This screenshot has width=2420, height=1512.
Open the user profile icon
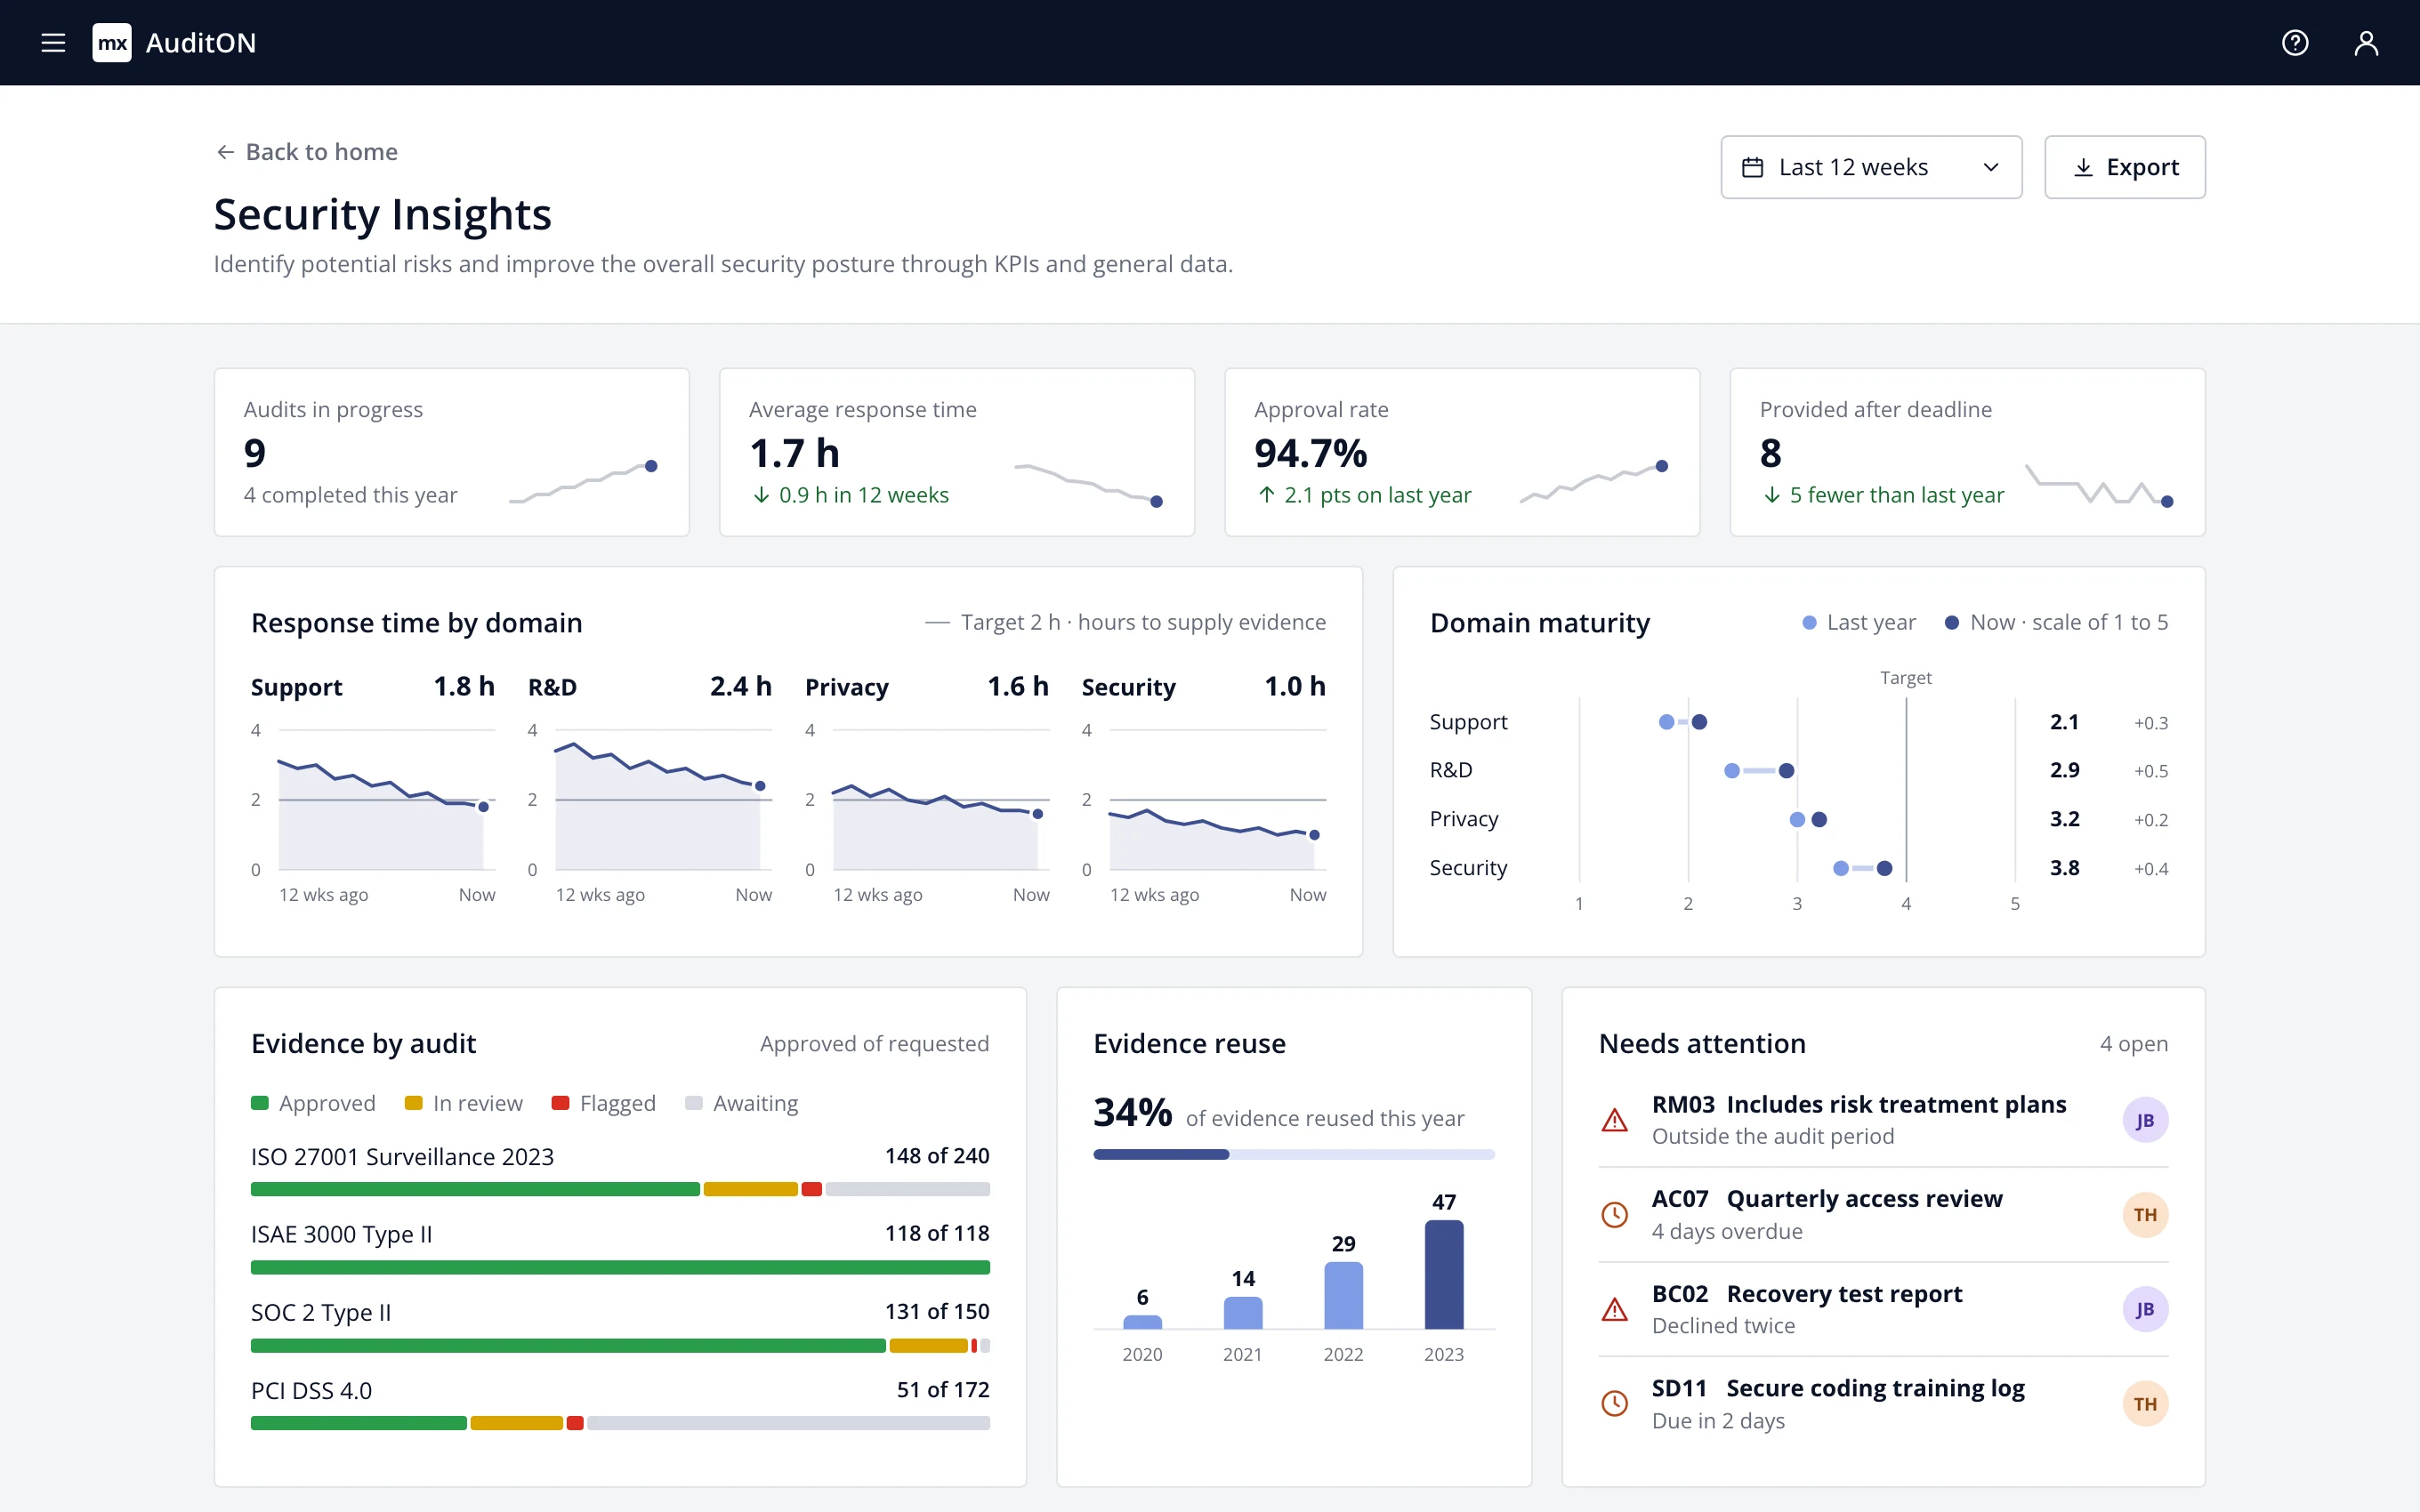2366,43
